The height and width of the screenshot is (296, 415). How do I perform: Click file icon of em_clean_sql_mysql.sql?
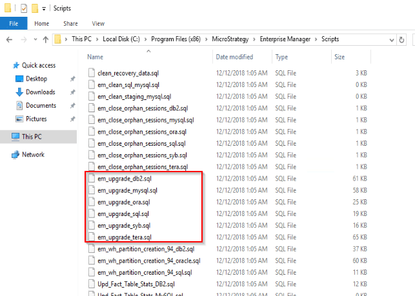pos(92,84)
